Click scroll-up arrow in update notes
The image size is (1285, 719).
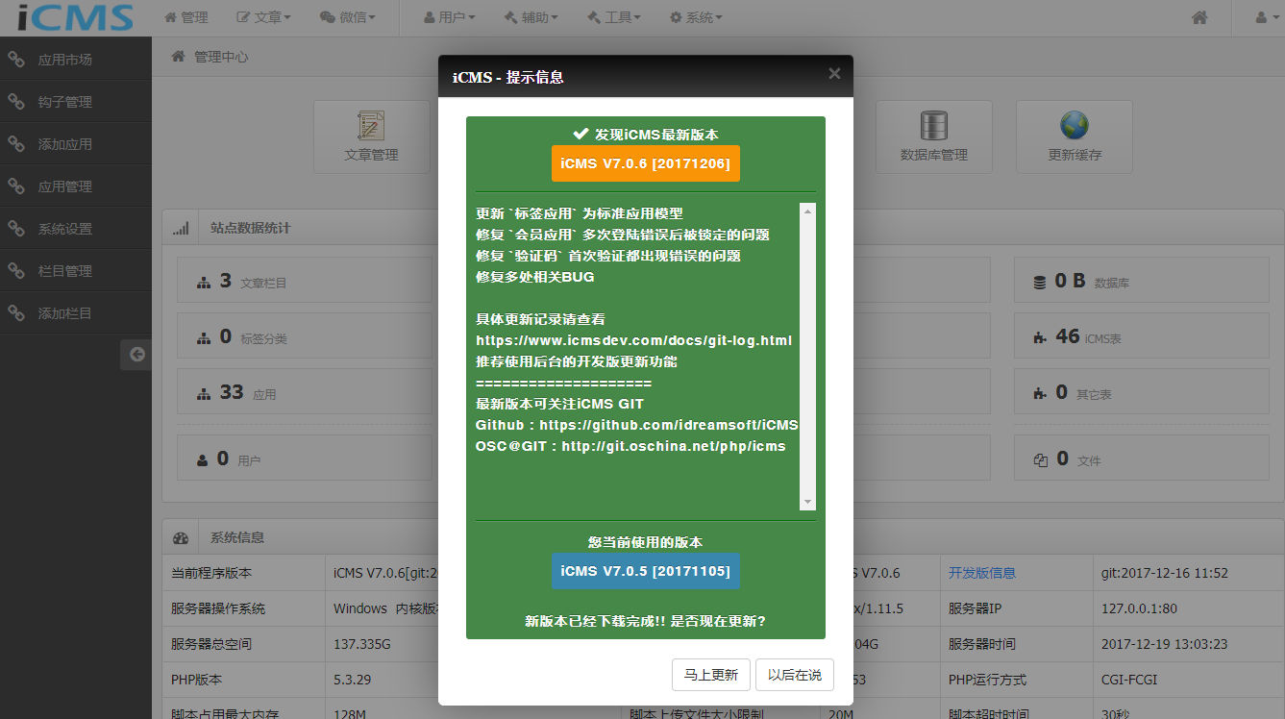(807, 211)
